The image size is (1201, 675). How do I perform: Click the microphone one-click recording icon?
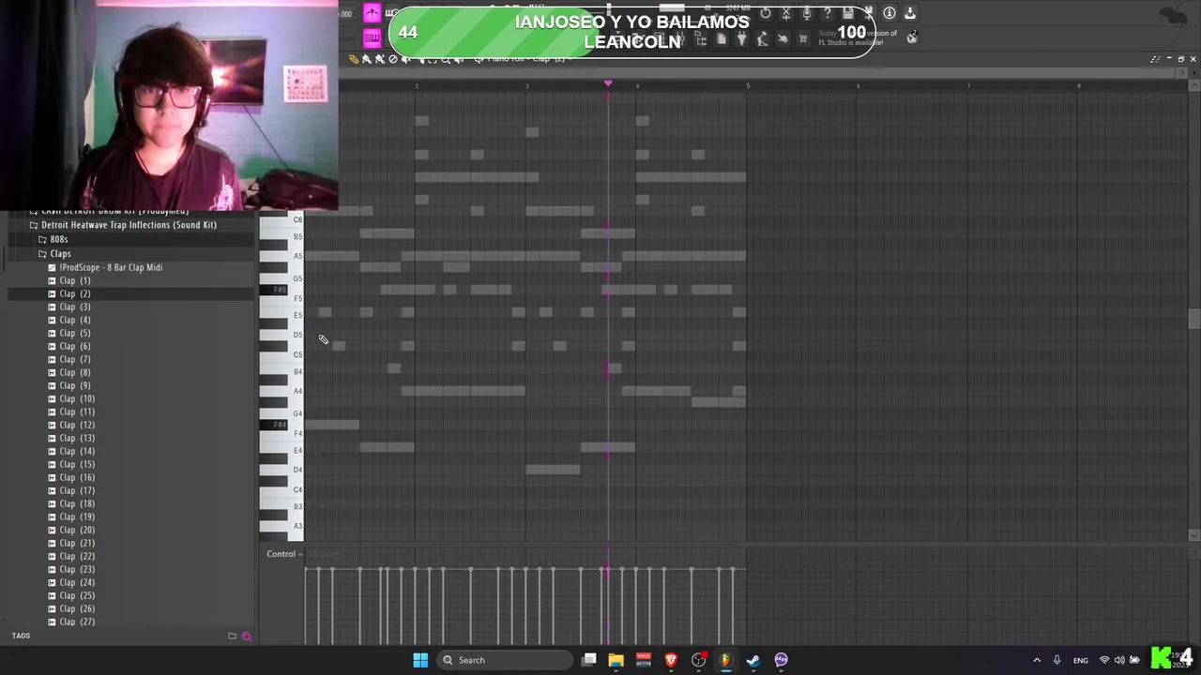[x=806, y=13]
